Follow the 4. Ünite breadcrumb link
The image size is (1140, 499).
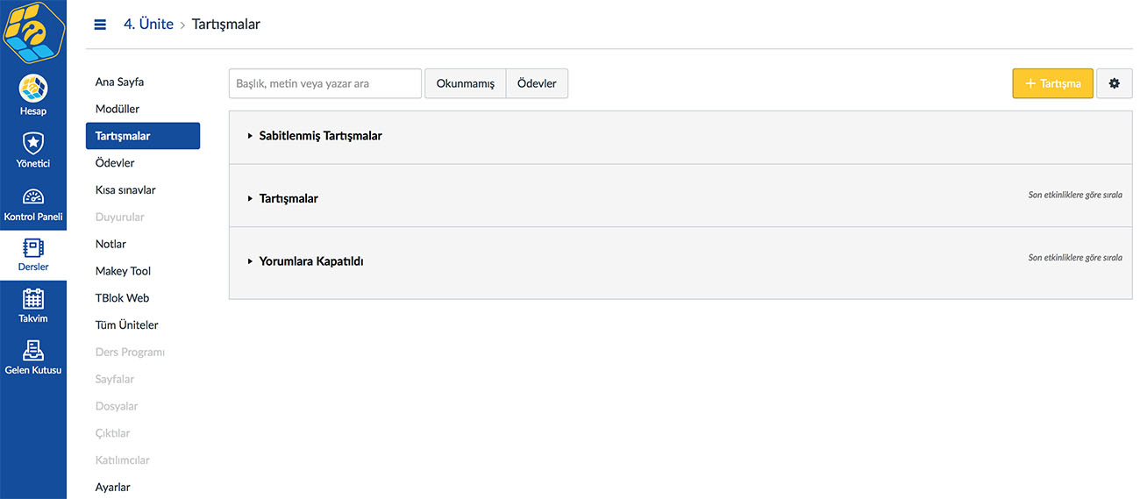pos(148,25)
